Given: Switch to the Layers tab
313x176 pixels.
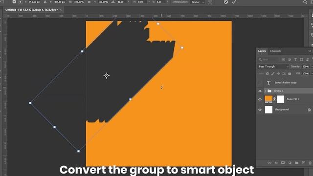Looking at the screenshot, I should (x=262, y=51).
